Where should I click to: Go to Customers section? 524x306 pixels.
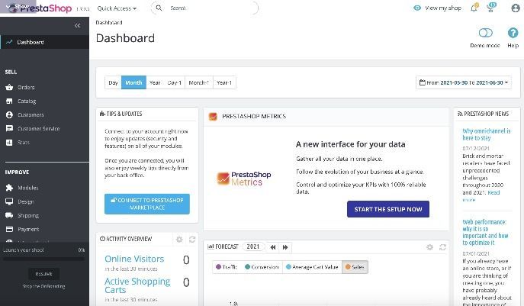click(31, 114)
